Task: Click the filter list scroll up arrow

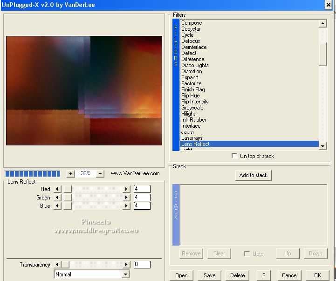Action: click(x=322, y=23)
